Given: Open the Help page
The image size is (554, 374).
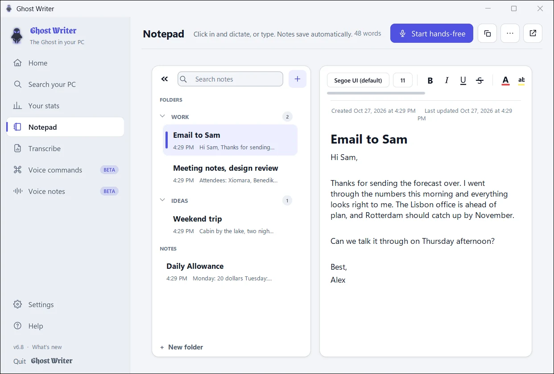Looking at the screenshot, I should coord(65,326).
